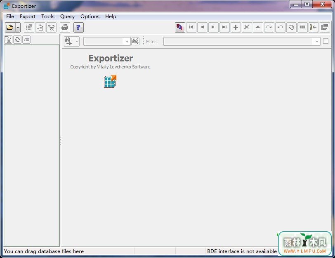
Task: Open the Help menu
Action: point(111,16)
